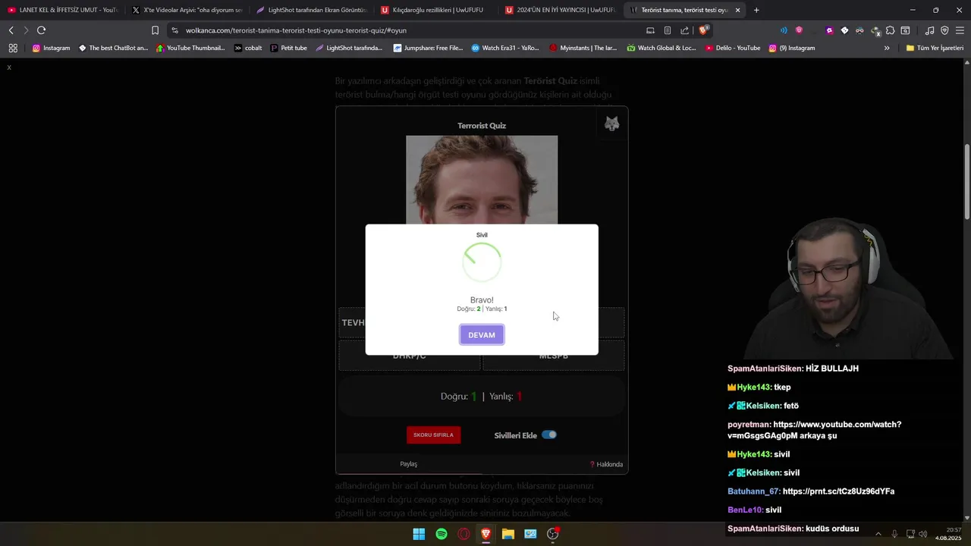The image size is (971, 546).
Task: Open Brave Shields lion icon
Action: coord(703,30)
